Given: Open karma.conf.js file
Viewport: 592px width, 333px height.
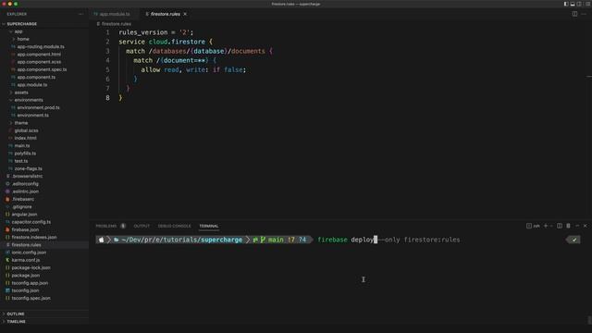Looking at the screenshot, I should [x=25, y=260].
